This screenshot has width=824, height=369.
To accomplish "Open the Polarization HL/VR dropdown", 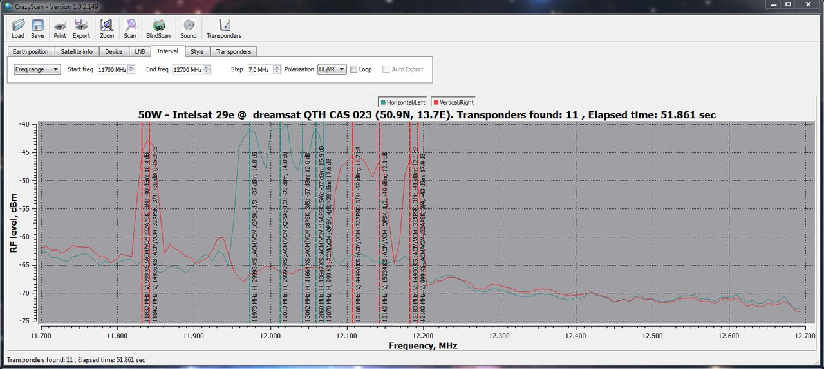I will point(332,69).
